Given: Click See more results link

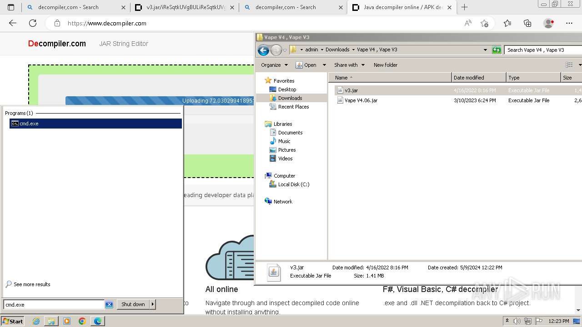Looking at the screenshot, I should pos(32,284).
